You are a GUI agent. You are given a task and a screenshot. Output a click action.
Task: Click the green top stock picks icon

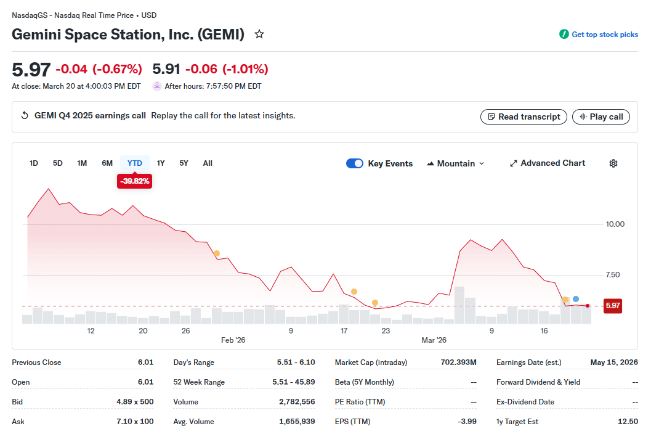coord(564,35)
